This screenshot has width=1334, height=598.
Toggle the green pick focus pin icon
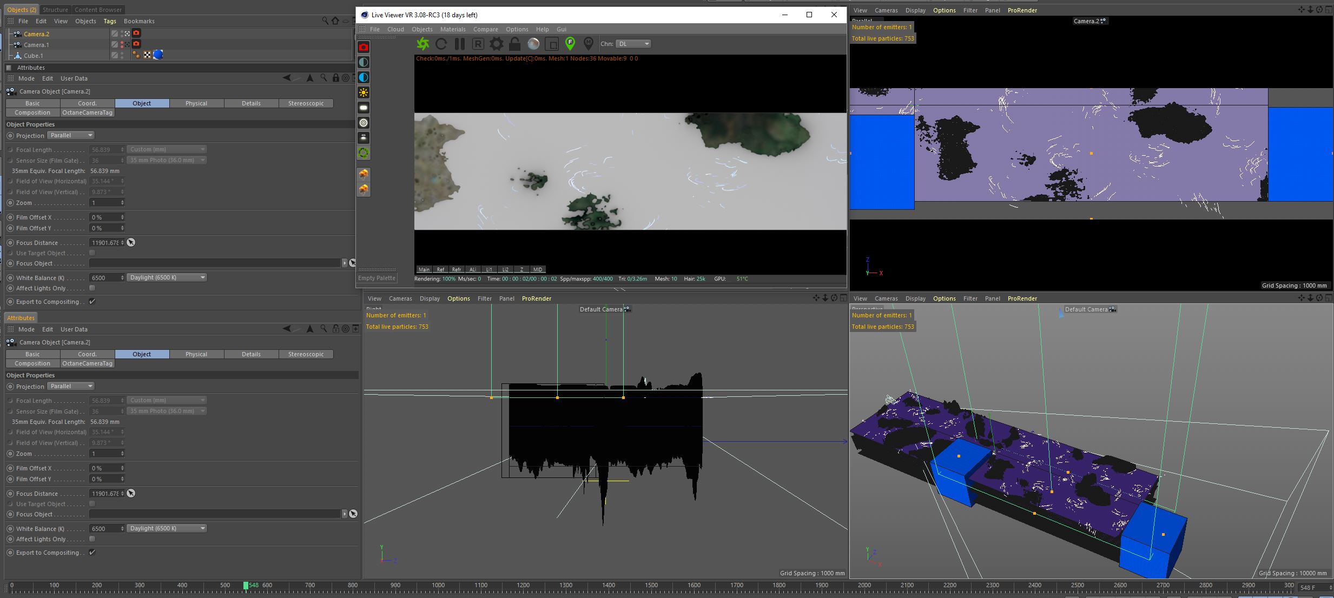[570, 44]
